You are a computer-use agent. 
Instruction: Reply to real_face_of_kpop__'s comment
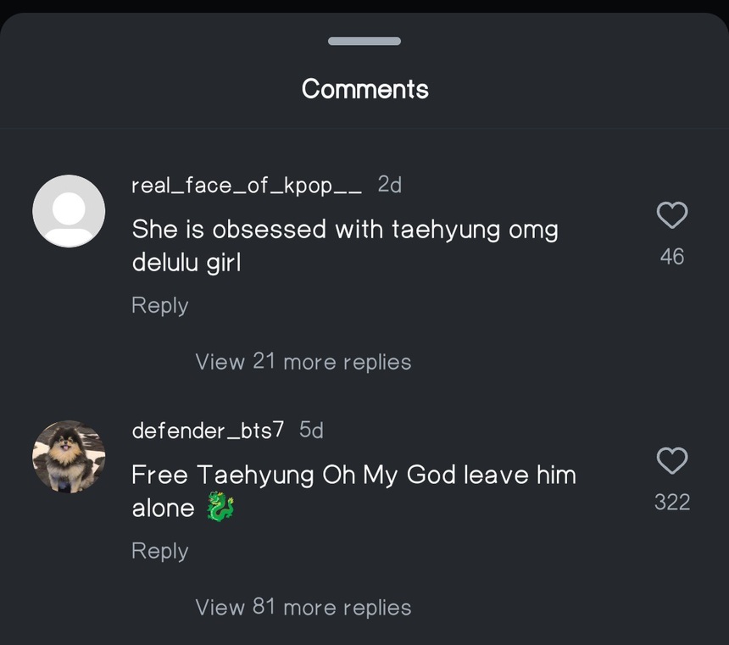[159, 305]
